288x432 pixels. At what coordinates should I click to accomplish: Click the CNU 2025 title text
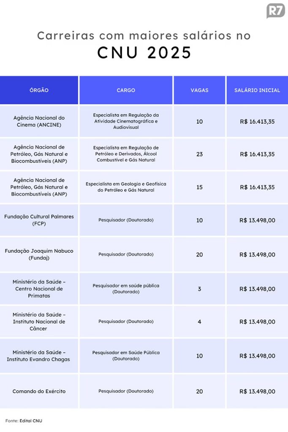tap(144, 53)
